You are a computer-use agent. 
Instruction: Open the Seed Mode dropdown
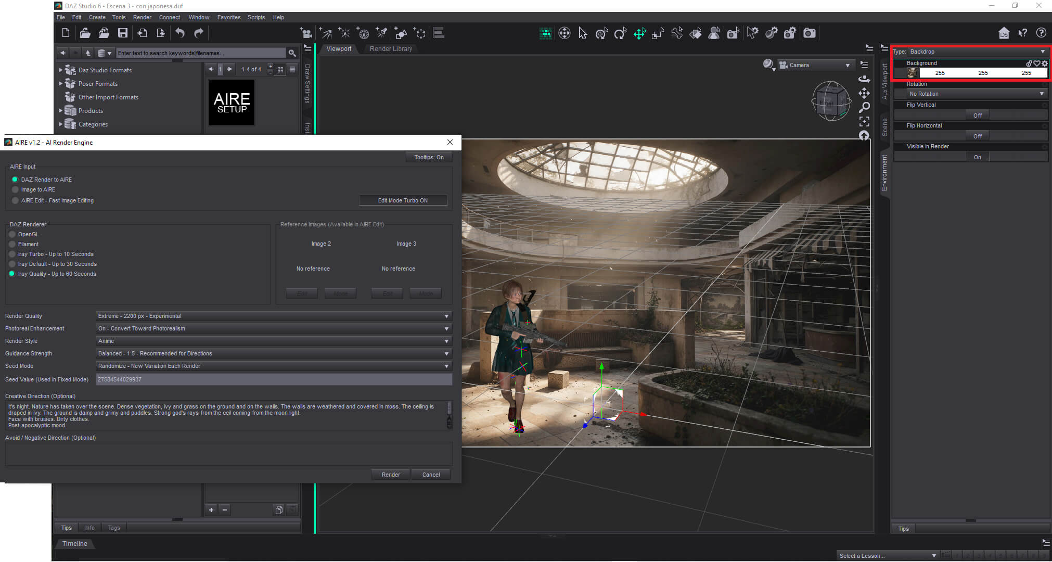[x=274, y=366]
